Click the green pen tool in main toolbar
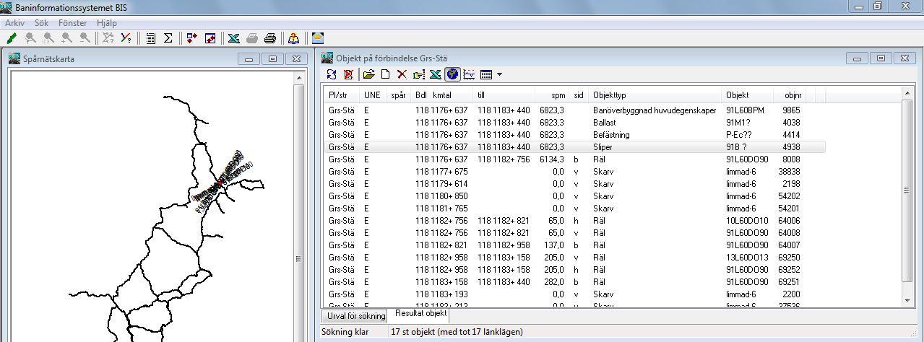Screen dimensions: 924x342 [12, 38]
